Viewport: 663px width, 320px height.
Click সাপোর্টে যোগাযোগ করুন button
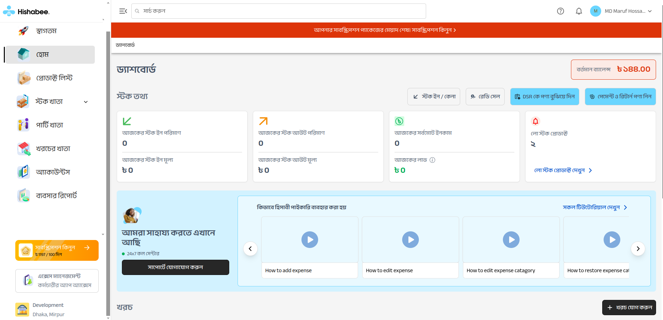click(175, 267)
